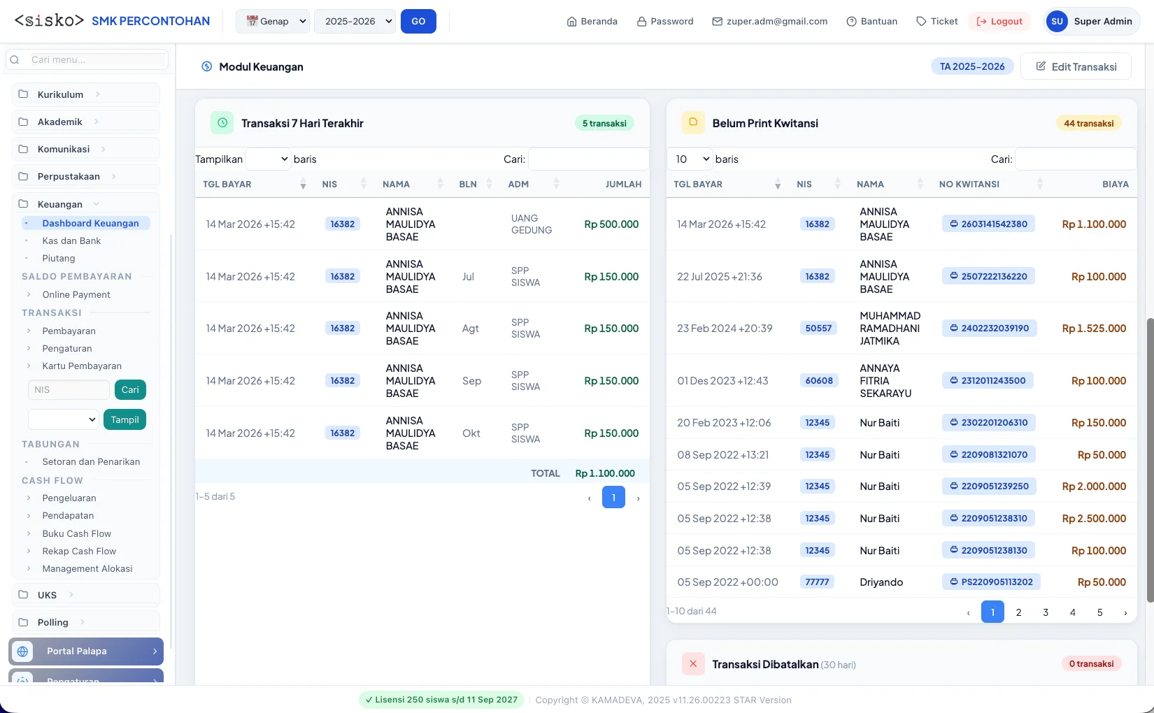Click the SU avatar badge

tap(1057, 22)
